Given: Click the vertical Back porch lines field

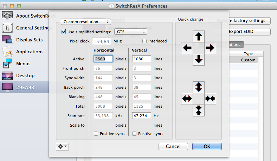Looking at the screenshot, I should tap(142, 87).
